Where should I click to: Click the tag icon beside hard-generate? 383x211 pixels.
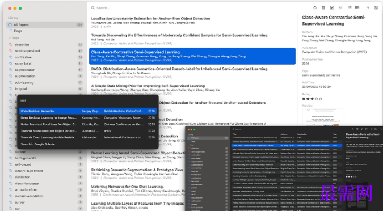point(11,158)
